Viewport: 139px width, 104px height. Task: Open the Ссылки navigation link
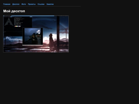pos(41,4)
